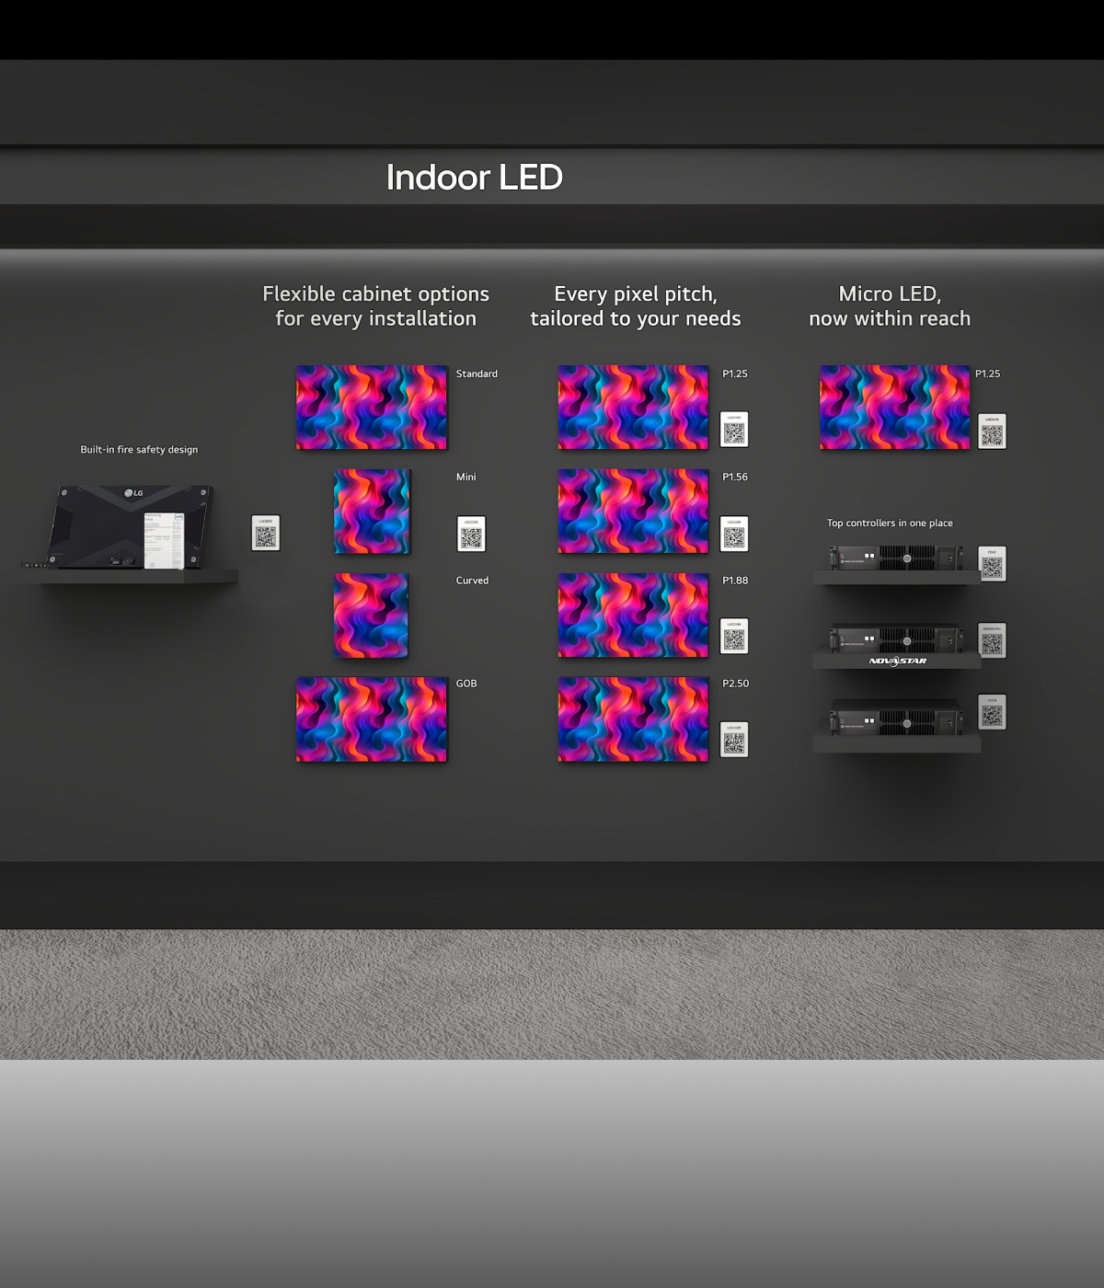View the Micro LED P1.25 screen
This screenshot has width=1104, height=1288.
click(x=894, y=408)
